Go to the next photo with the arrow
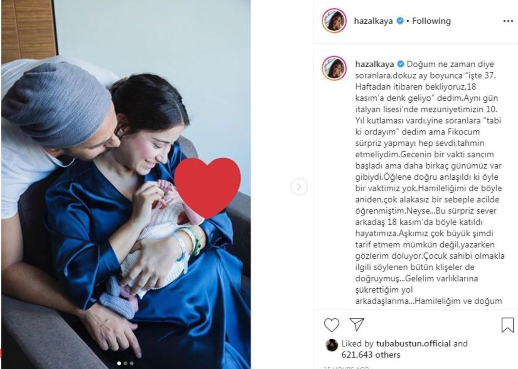The image size is (518, 369). (x=299, y=187)
